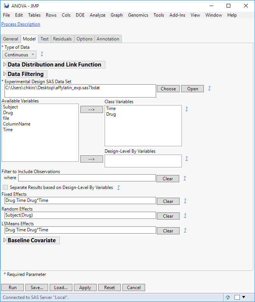The width and height of the screenshot is (255, 302).
Task: Select Subject in Available Variables list
Action: [x=11, y=107]
